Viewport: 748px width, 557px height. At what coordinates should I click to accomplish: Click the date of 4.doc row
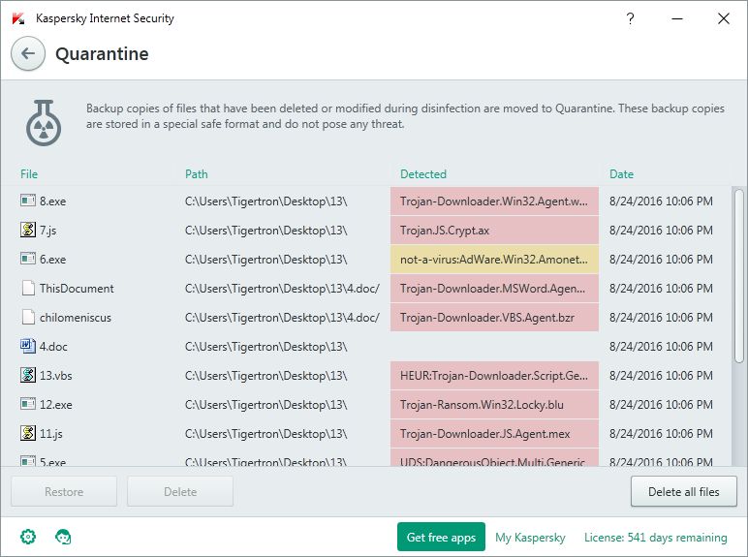(x=661, y=347)
